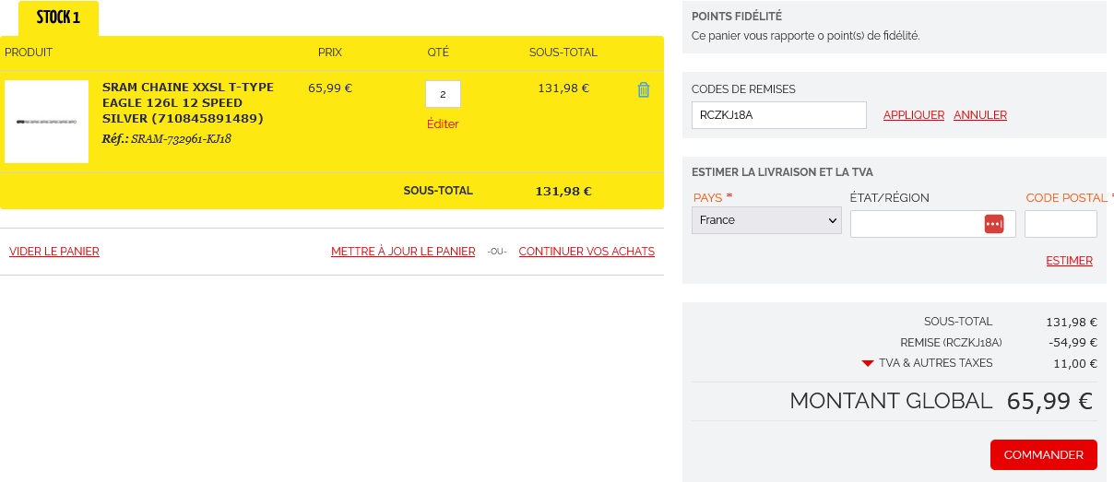
Task: Click Estimer la livraison et la TVA heading
Action: tap(782, 172)
